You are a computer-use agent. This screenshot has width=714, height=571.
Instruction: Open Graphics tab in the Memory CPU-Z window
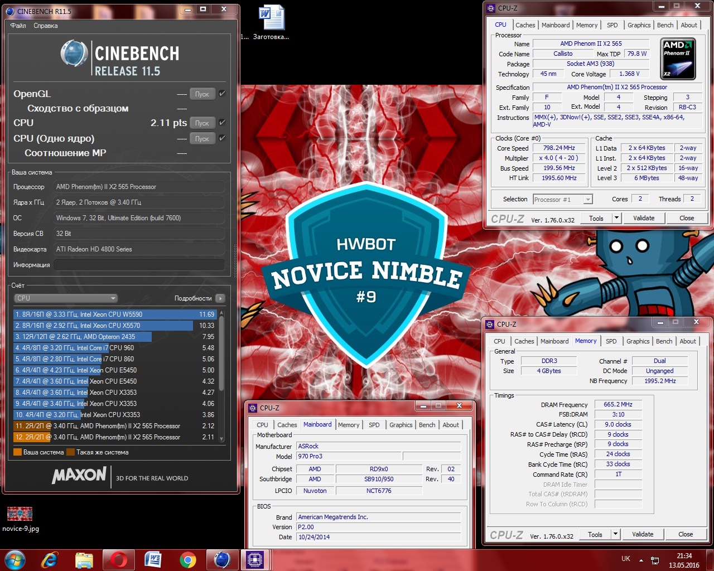point(638,341)
